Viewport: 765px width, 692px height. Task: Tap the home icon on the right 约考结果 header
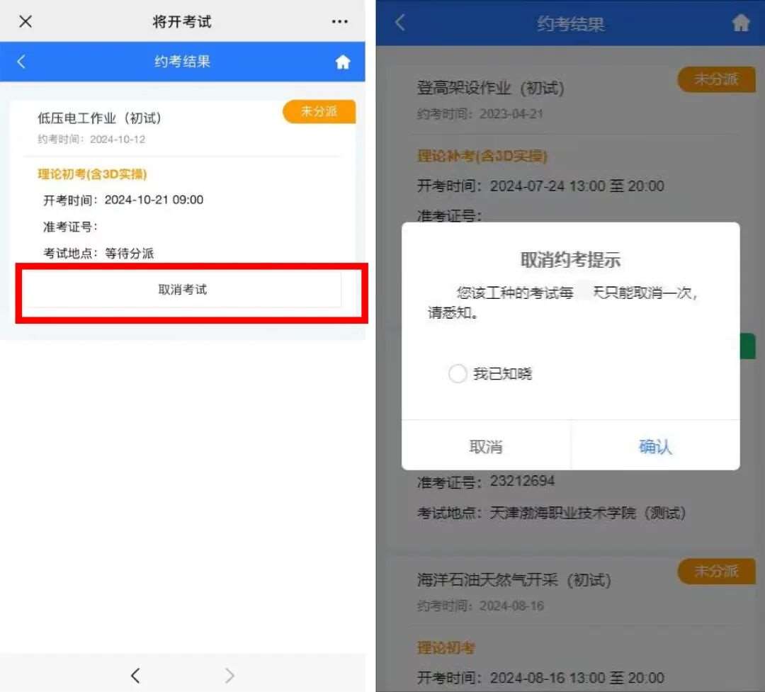point(741,23)
